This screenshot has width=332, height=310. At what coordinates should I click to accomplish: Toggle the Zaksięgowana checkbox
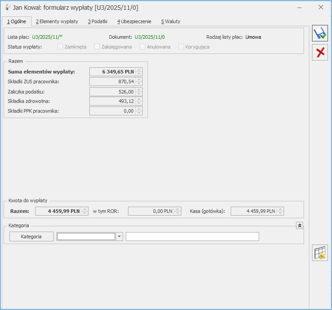(97, 47)
